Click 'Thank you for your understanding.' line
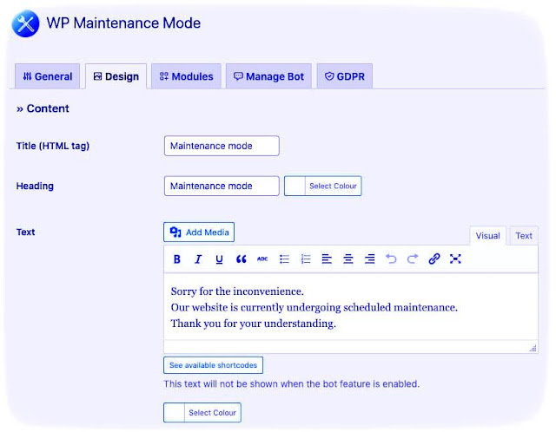The height and width of the screenshot is (432, 556). 253,324
